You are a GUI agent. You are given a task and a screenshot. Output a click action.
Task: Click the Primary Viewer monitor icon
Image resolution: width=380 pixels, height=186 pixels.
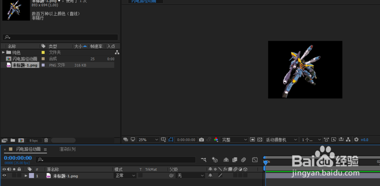tap(133, 140)
